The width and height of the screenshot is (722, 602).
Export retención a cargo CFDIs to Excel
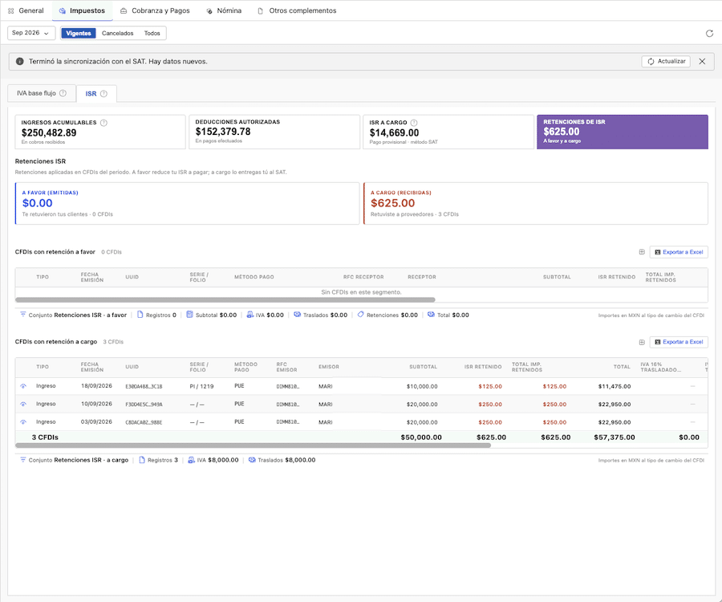679,342
